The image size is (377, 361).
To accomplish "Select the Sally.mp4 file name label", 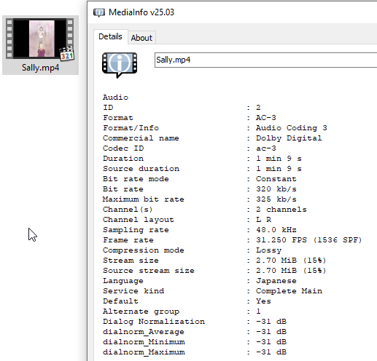I will (x=40, y=68).
